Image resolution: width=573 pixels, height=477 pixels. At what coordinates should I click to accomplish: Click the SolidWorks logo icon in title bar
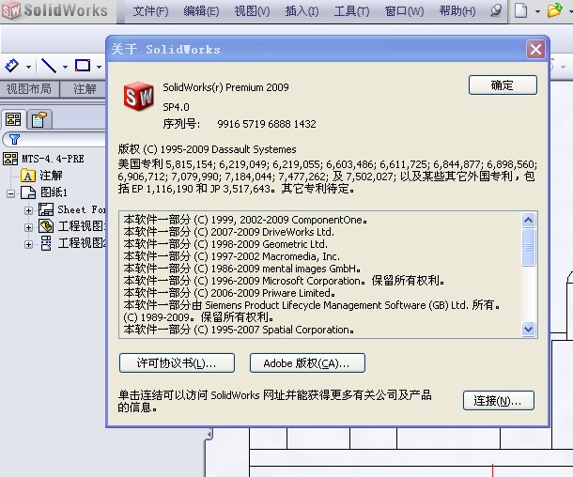point(11,10)
